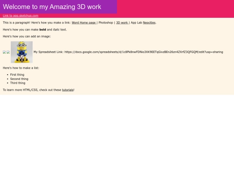Screen dimensions: 234x176
Task: Click the My Spreadsheet Link label
Action: pyautogui.click(x=49, y=52)
